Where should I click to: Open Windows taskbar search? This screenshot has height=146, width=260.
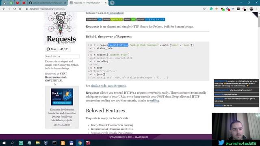(x=12, y=143)
